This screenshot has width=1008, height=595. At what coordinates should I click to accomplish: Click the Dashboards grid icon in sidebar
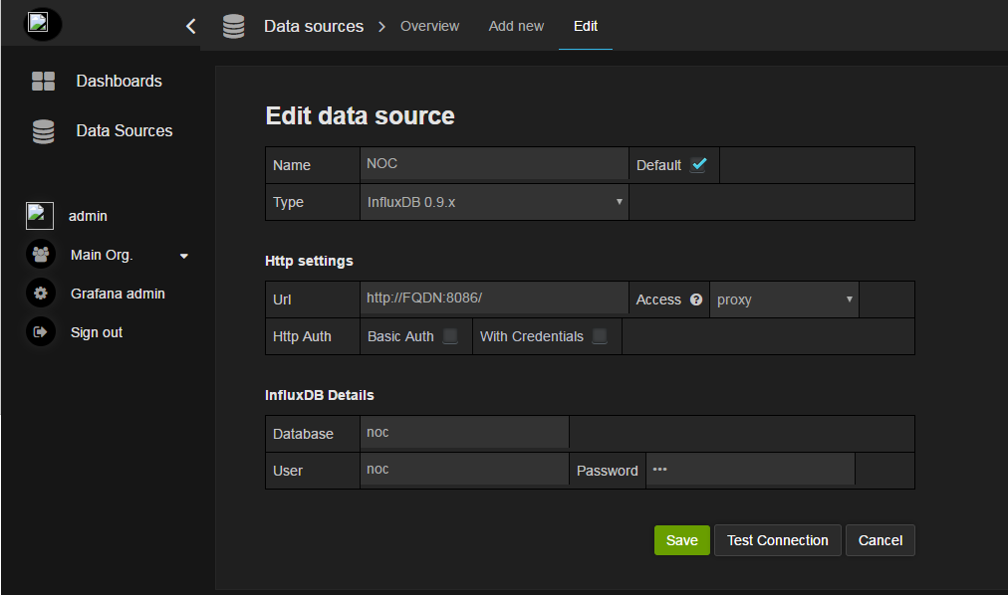point(44,82)
